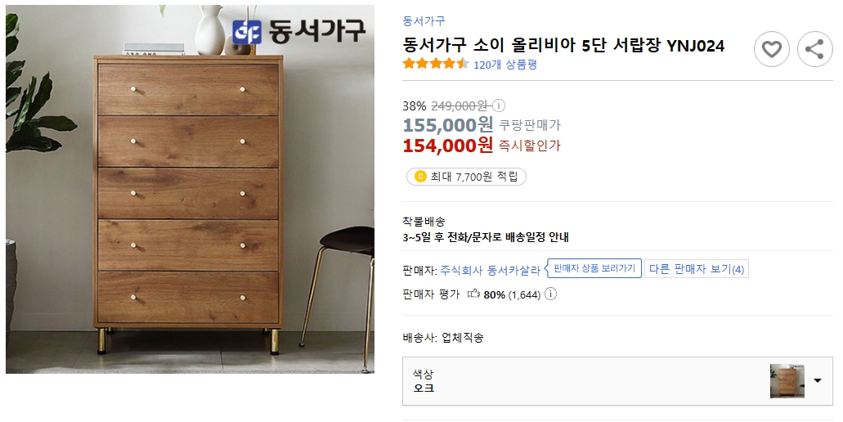Show 다른 판매자 보기(4) other sellers
The width and height of the screenshot is (843, 422).
(x=696, y=269)
